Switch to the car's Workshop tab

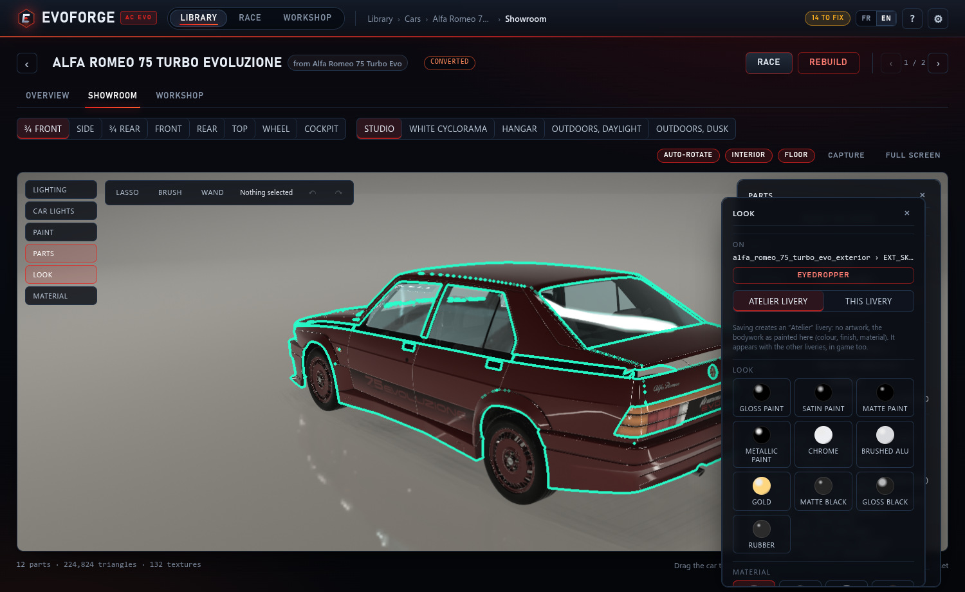(x=179, y=95)
